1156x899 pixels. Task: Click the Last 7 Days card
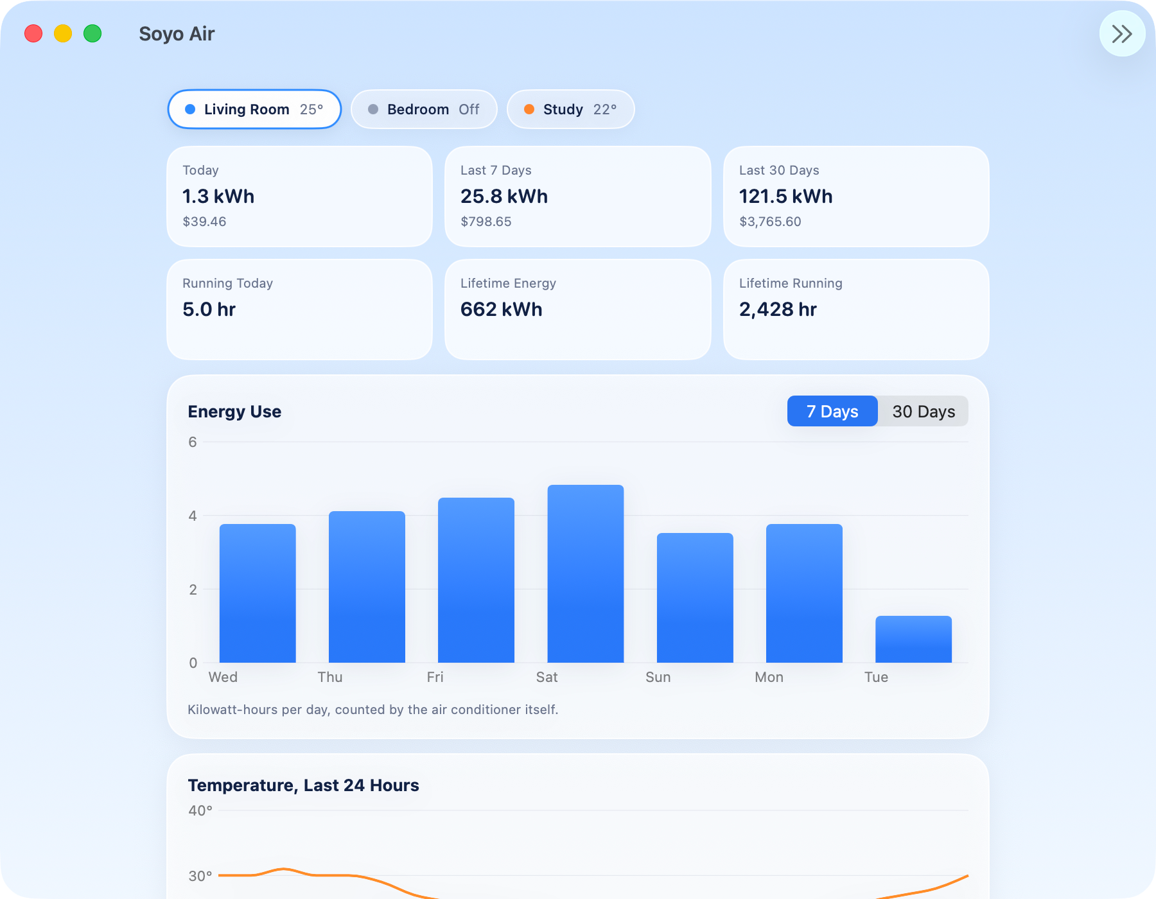(577, 196)
